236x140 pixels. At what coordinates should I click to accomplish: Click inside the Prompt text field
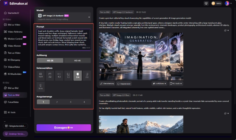coord(64,40)
